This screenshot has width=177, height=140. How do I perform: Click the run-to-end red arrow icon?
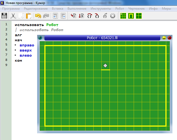pos(81,16)
